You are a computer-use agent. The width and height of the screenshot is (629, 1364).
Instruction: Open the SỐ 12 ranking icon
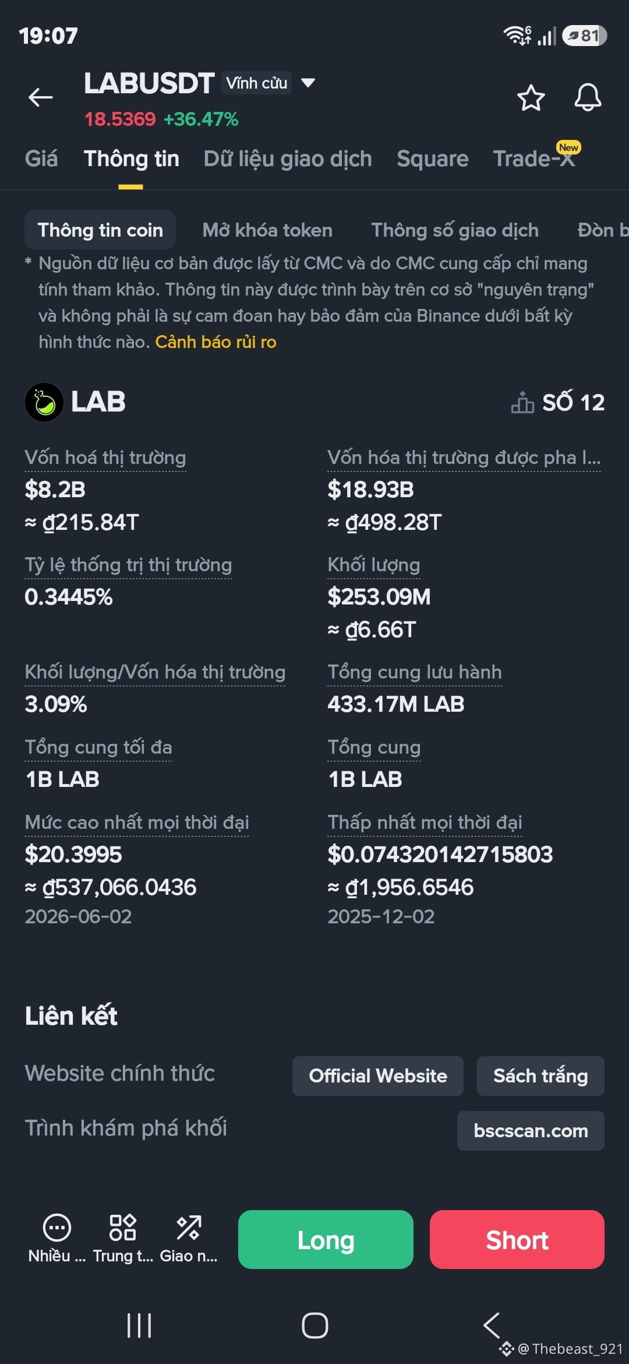coord(522,402)
